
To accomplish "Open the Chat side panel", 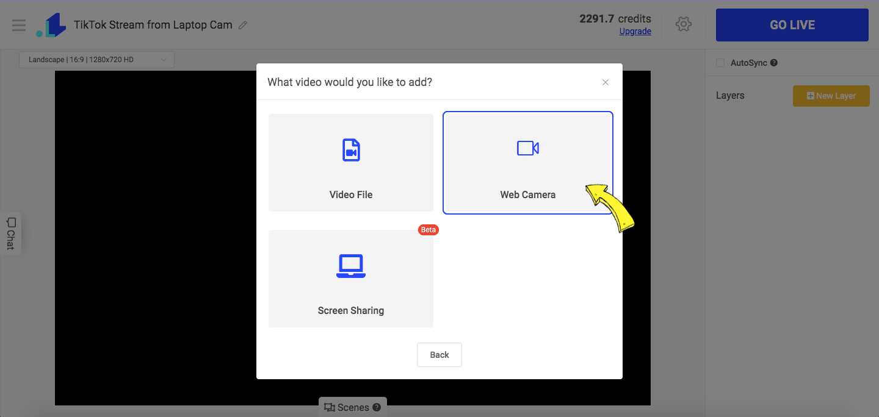I will point(10,234).
